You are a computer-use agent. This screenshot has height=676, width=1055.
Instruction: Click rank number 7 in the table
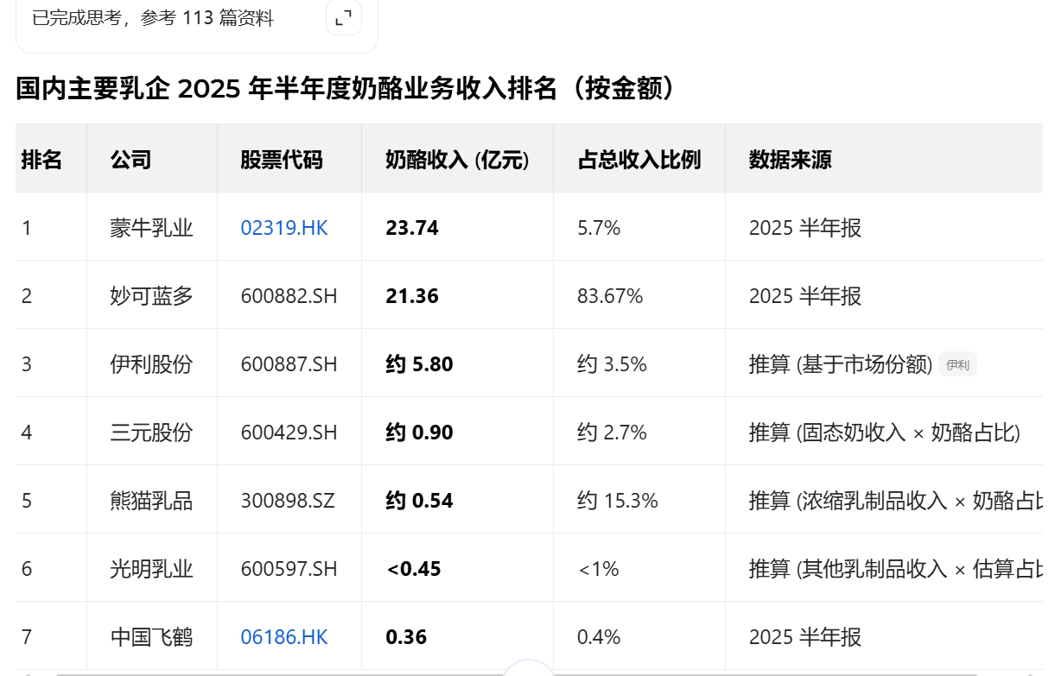pos(27,637)
